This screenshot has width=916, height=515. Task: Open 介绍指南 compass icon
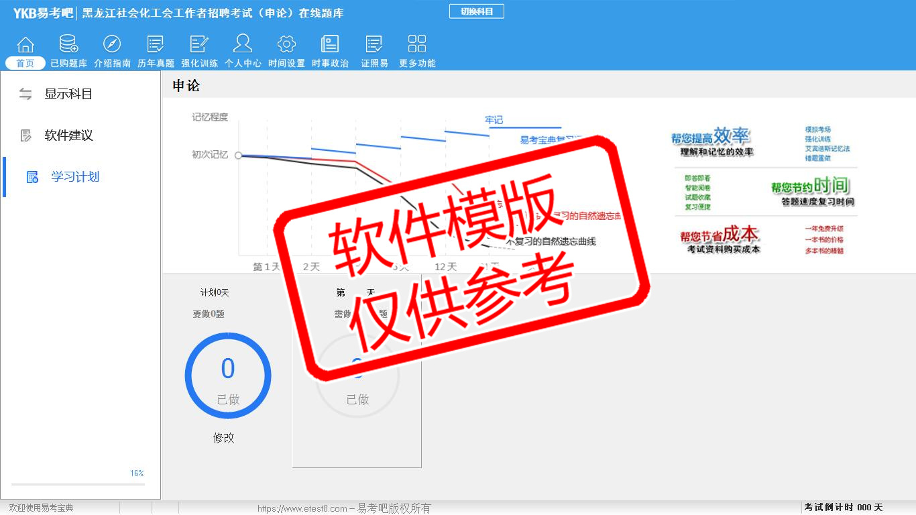[x=112, y=45]
